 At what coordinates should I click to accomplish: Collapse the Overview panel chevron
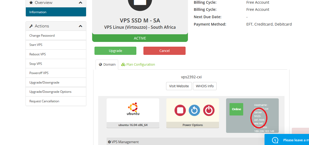[x=80, y=3]
